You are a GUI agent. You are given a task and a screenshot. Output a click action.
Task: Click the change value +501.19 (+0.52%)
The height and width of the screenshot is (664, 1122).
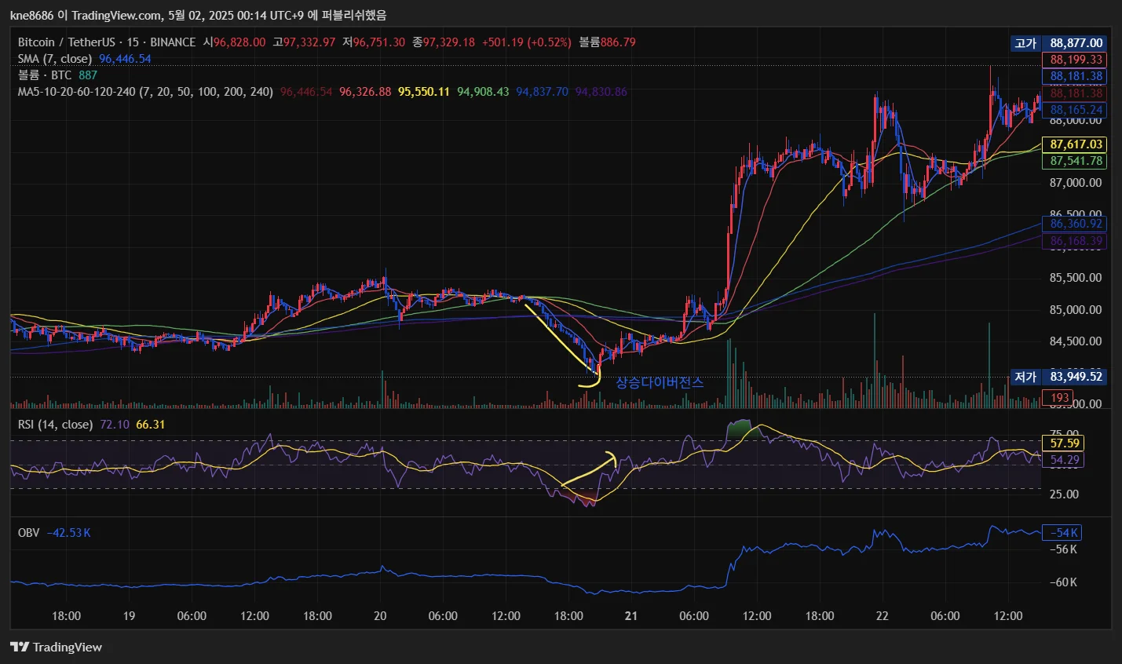click(x=526, y=42)
